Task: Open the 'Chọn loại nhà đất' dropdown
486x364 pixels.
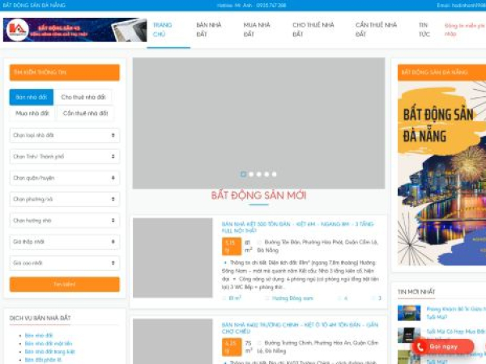Action: tap(65, 135)
